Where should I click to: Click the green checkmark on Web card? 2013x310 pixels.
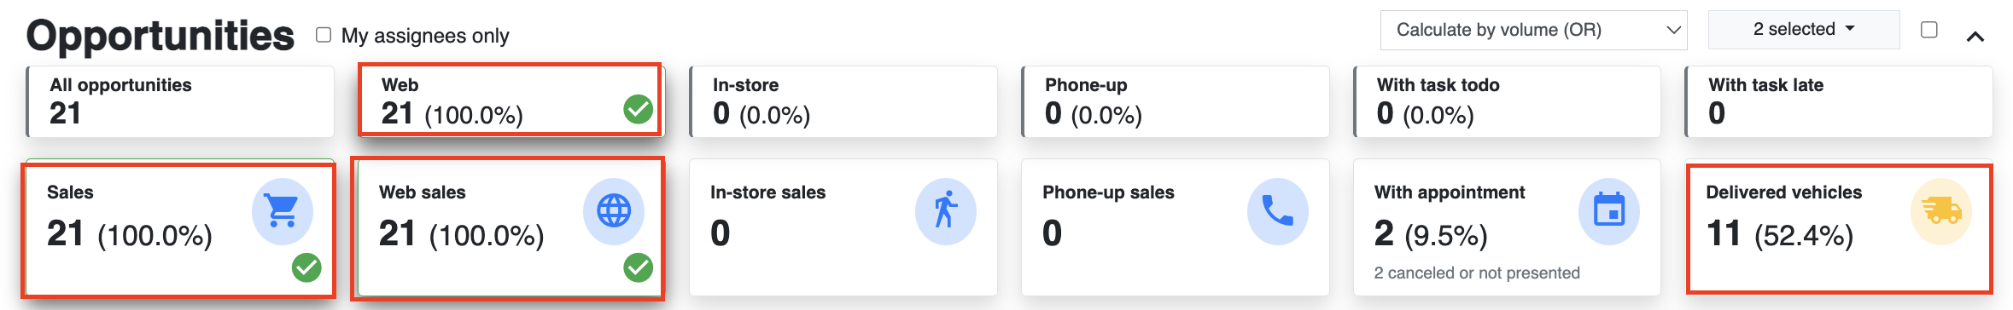638,109
